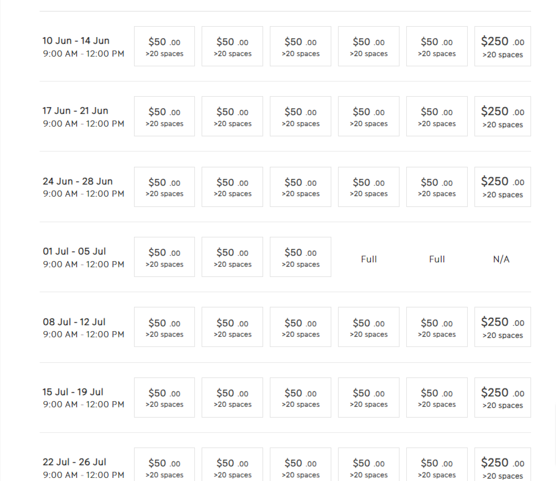
Task: Choose the $250 weekly option for 10 Jun - 14 Jun
Action: 502,46
